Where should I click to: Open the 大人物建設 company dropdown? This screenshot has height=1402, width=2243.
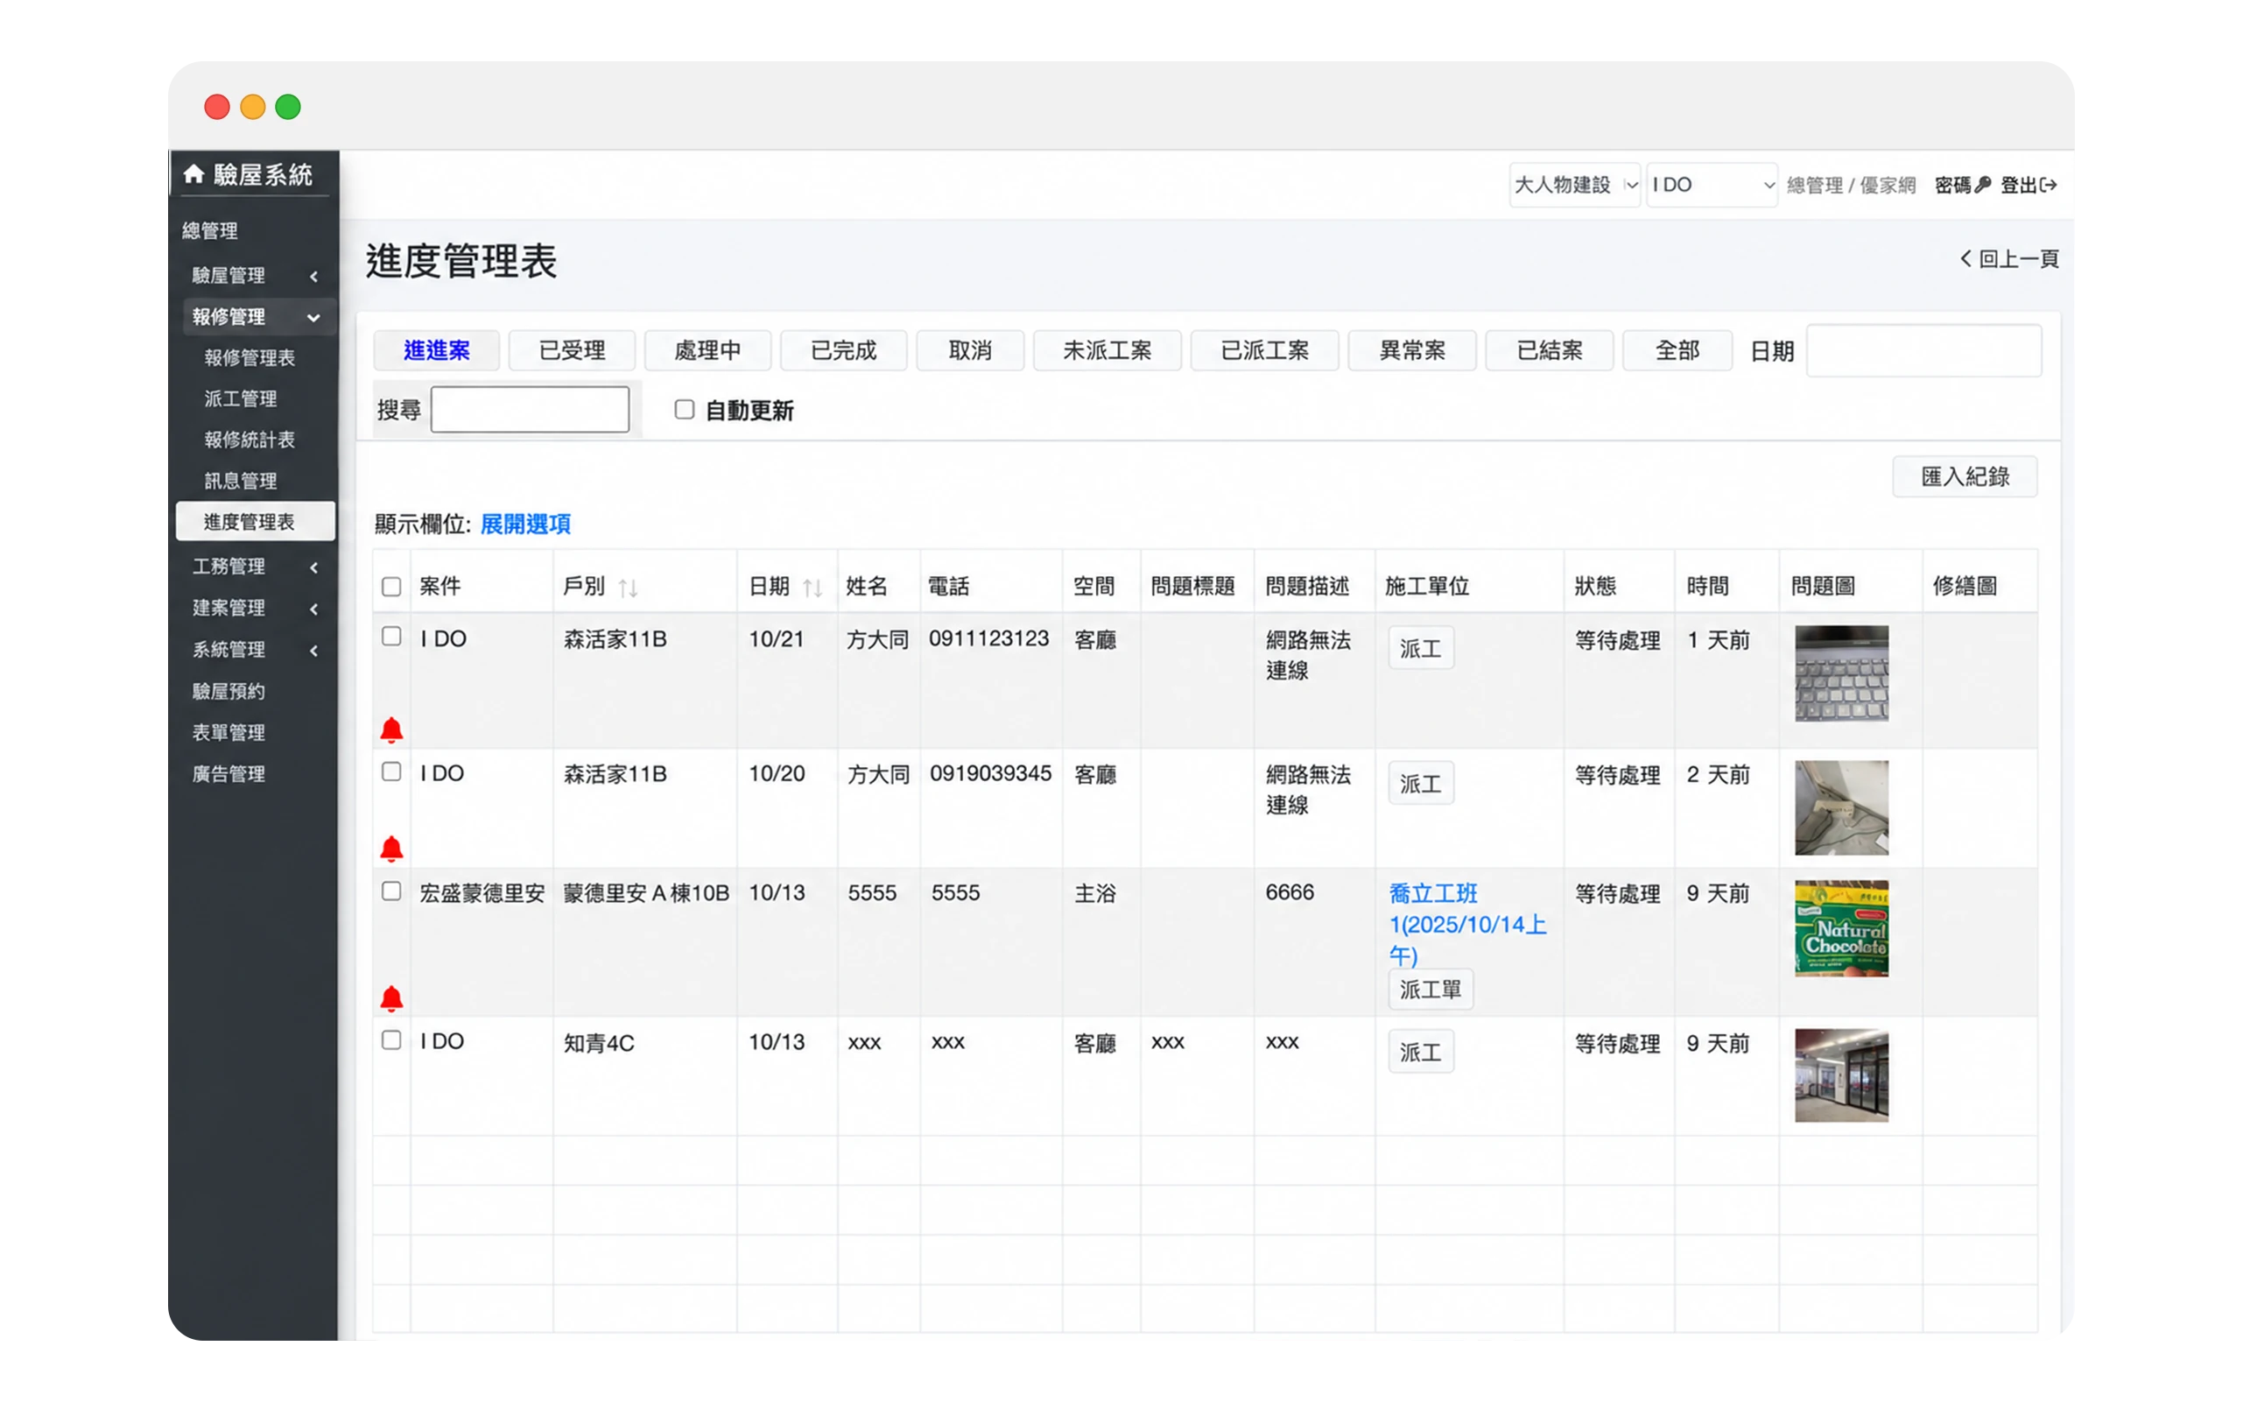point(1574,185)
